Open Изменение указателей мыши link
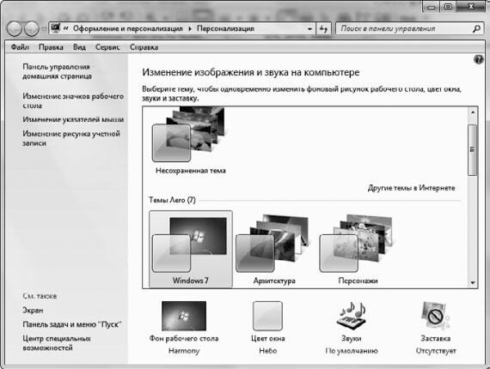The width and height of the screenshot is (490, 369). point(73,119)
